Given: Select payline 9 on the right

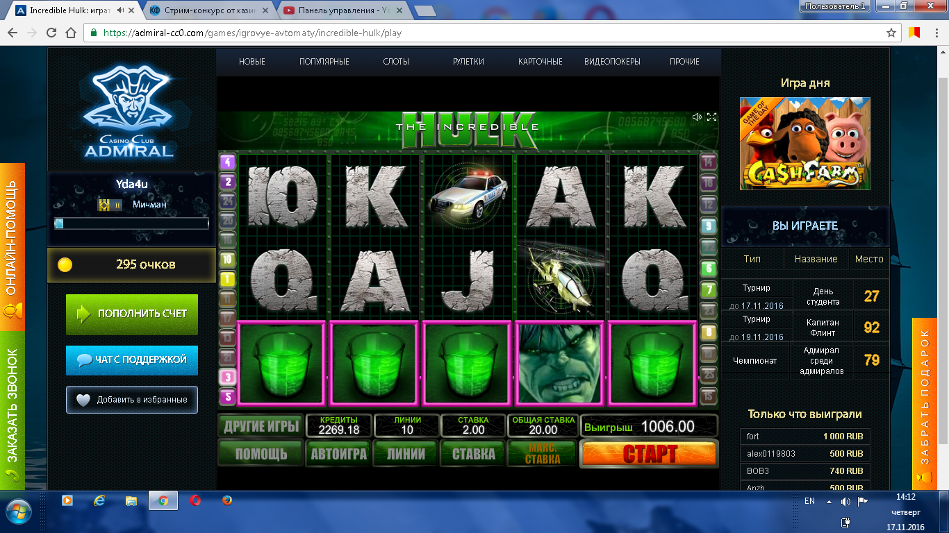Looking at the screenshot, I should pyautogui.click(x=708, y=226).
